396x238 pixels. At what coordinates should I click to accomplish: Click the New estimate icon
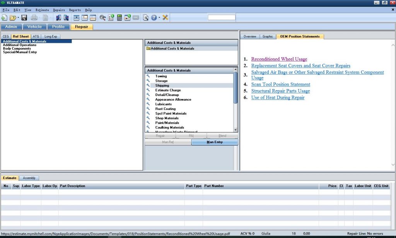click(x=4, y=18)
